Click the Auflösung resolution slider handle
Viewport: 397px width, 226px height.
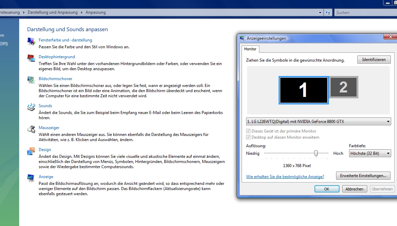tap(316, 153)
